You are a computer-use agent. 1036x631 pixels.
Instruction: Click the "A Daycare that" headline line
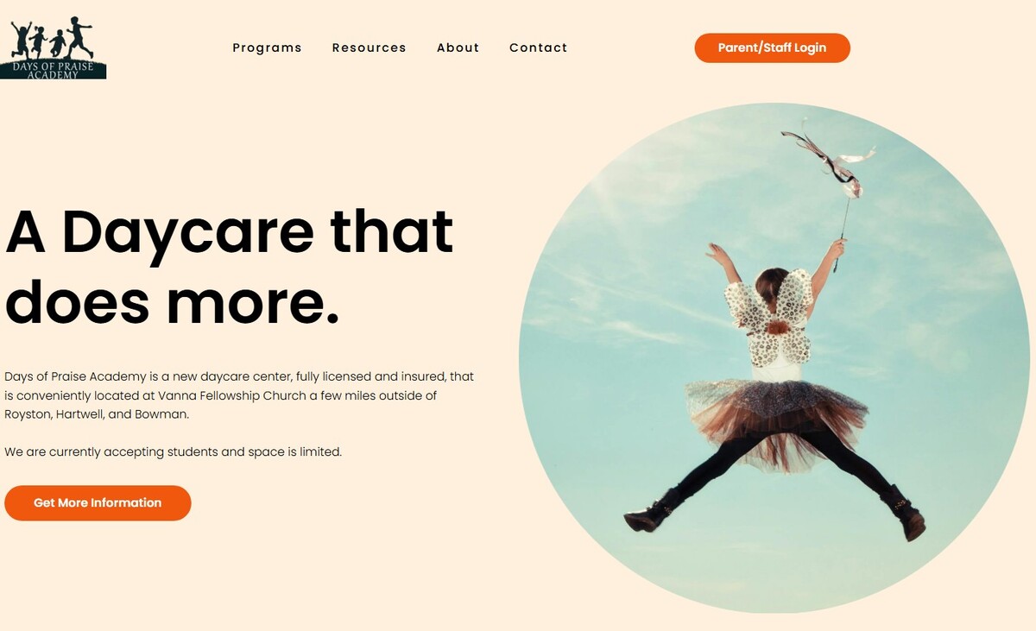click(x=230, y=231)
